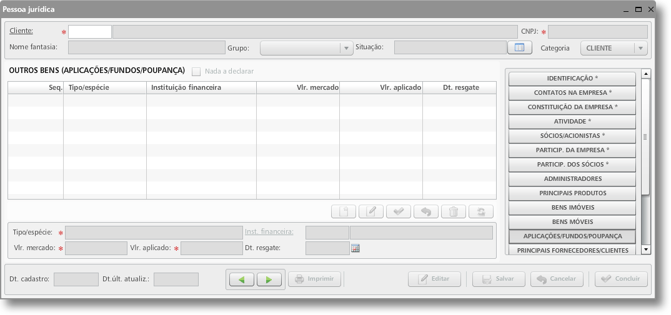Click the Imprimir print button
This screenshot has height=315, width=671.
coord(314,279)
